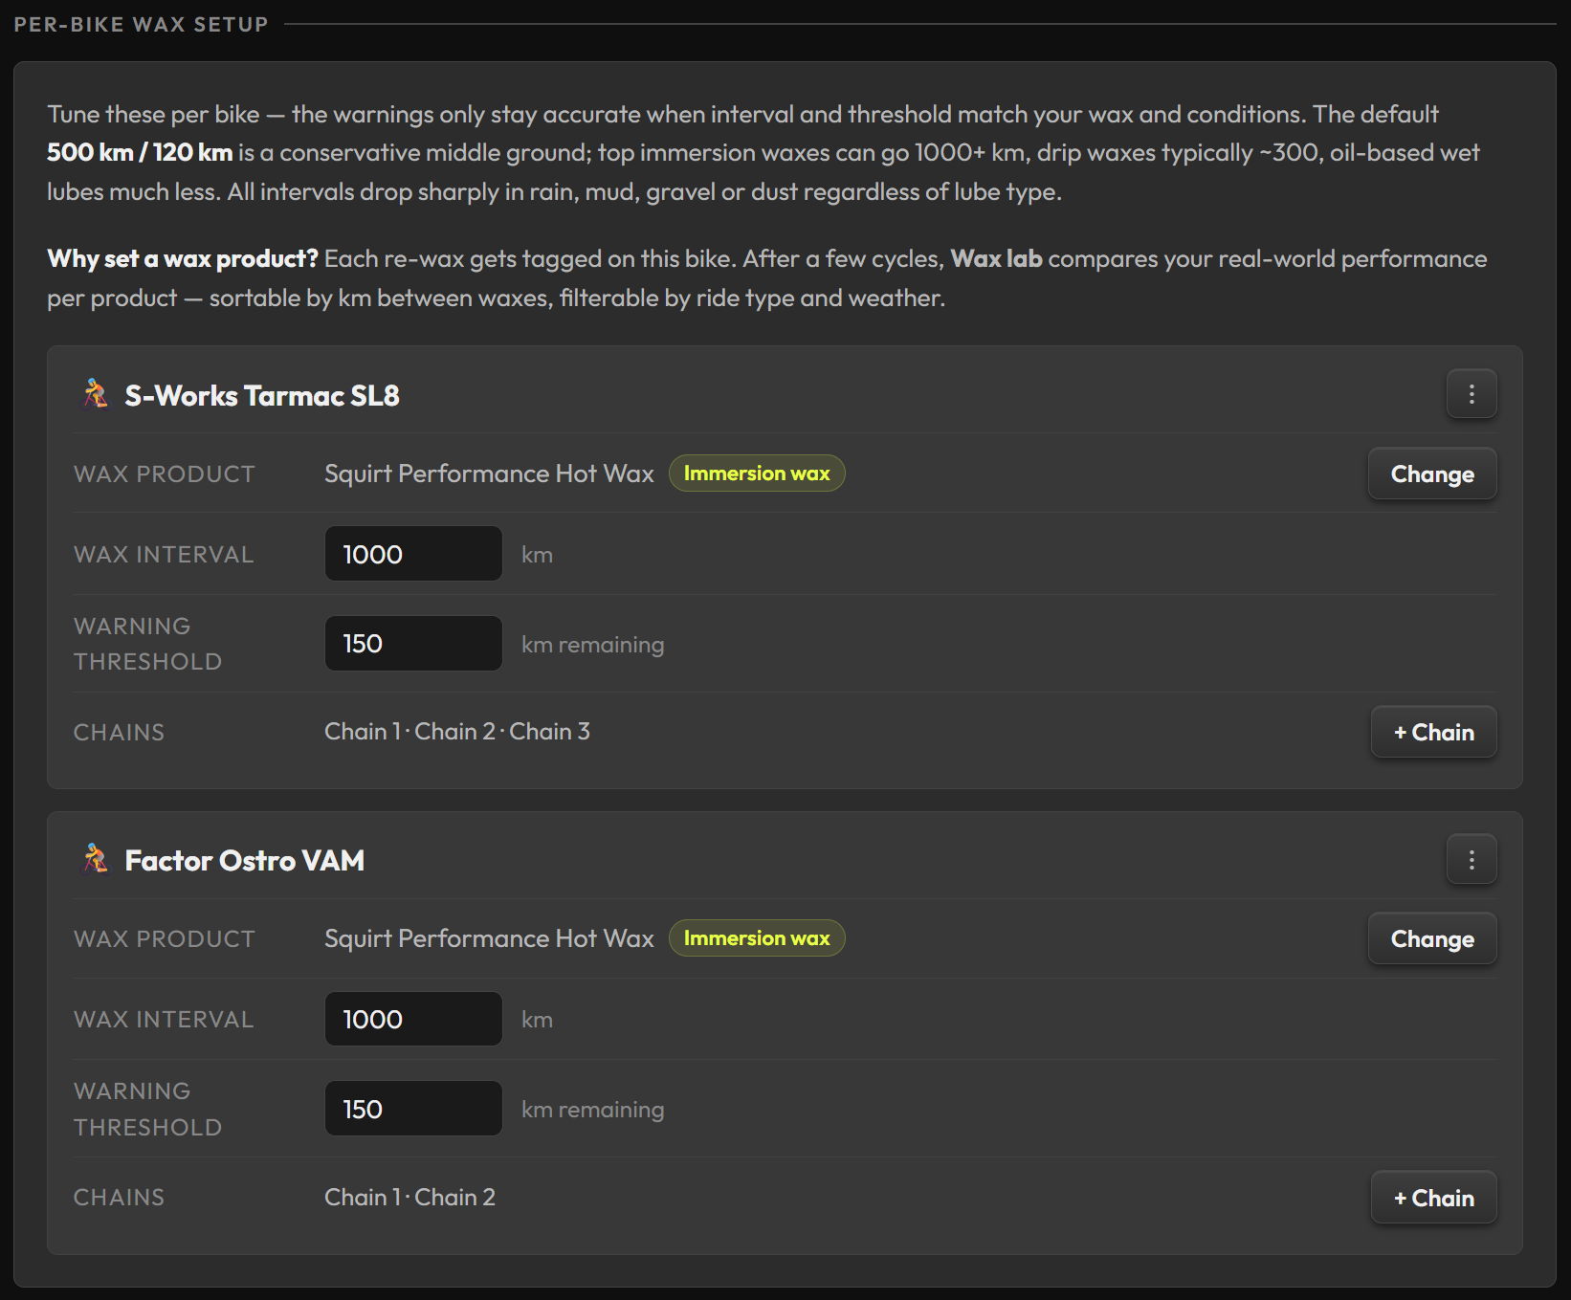This screenshot has width=1571, height=1300.
Task: Click the S-Works Tarmac SL8 bike title
Action: (262, 396)
